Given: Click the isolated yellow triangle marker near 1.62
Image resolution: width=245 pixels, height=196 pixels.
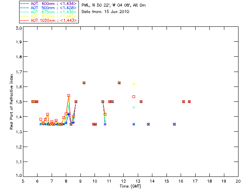Looking at the screenshot, I should click(x=134, y=84).
